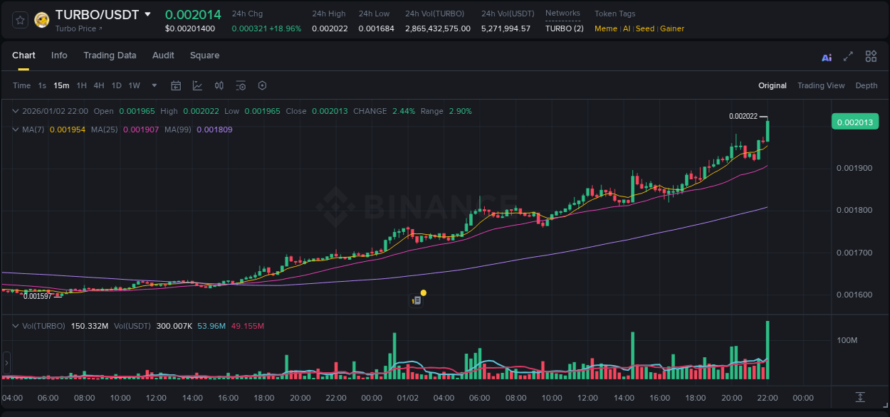Enter fullscreen with the diagonal arrows icon
This screenshot has width=890, height=417.
point(847,56)
